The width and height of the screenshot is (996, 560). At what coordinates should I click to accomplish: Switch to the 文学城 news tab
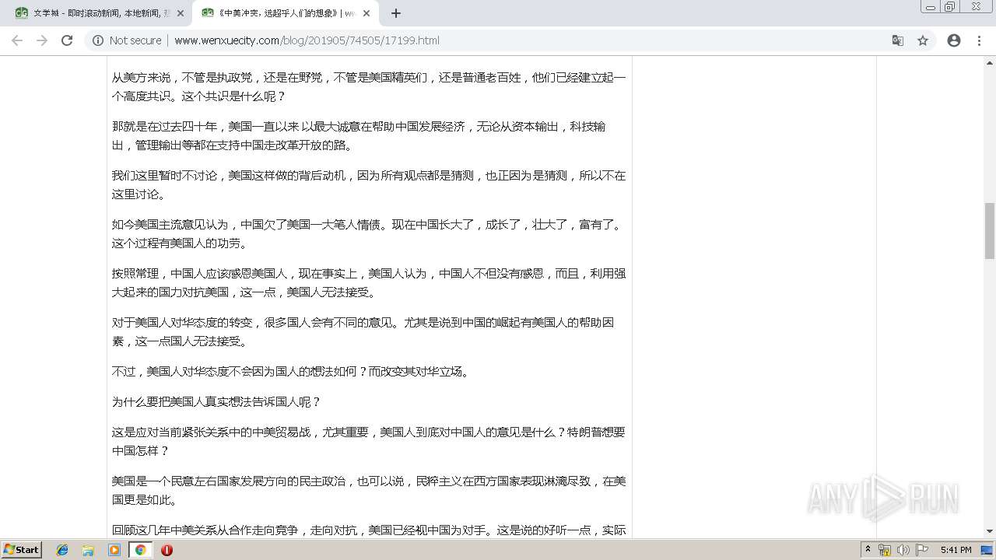click(100, 13)
